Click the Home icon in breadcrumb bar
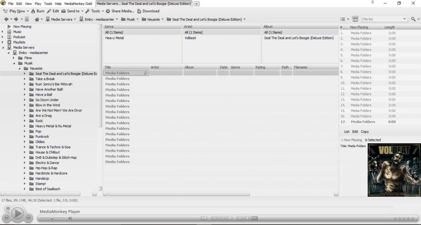This screenshot has height=225, width=421. pos(37,19)
